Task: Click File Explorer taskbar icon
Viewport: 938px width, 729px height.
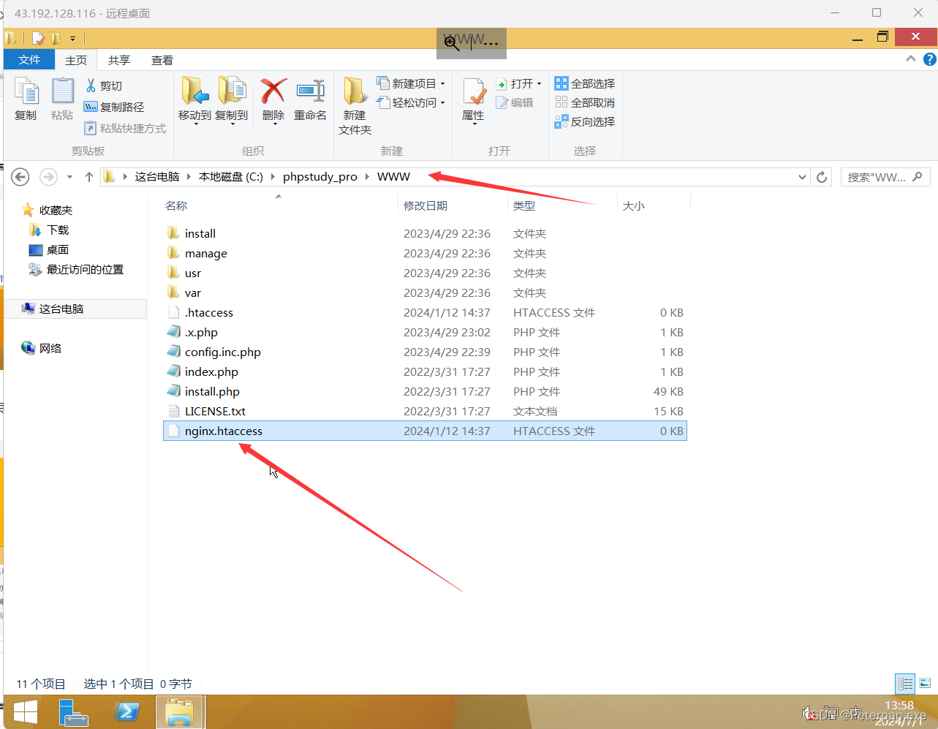Action: click(x=180, y=712)
